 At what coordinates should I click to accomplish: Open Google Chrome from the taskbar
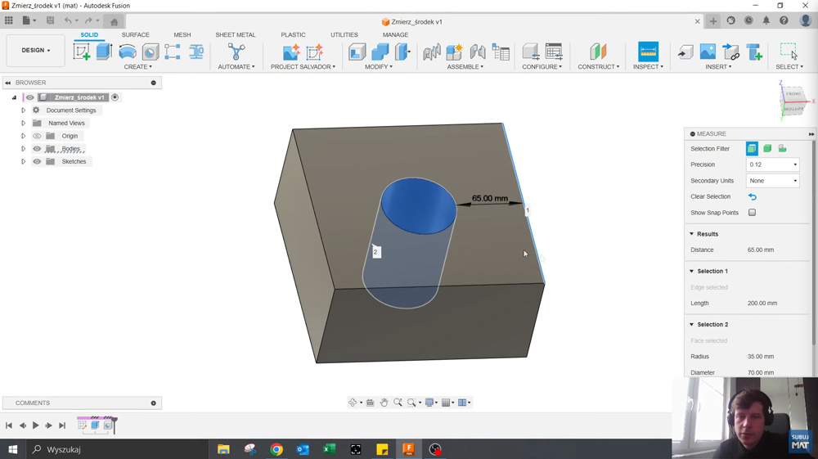[276, 449]
